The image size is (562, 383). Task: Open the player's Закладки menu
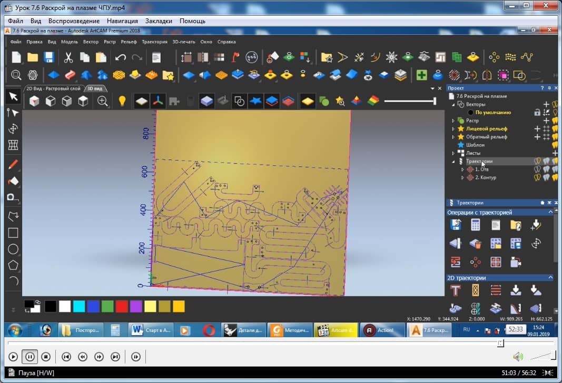159,21
